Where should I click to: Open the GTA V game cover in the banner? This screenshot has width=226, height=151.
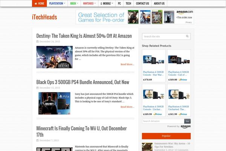coord(157,17)
